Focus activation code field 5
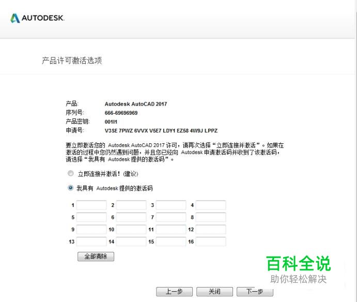Screen dimensions: 357x302 [91, 217]
